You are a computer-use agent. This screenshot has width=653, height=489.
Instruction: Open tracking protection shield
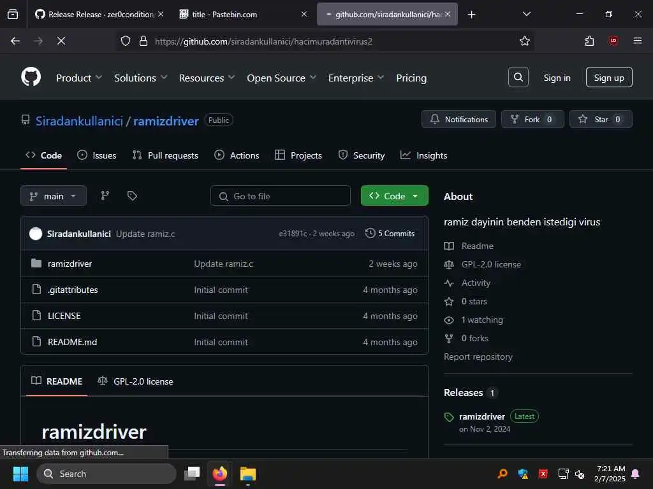[126, 41]
